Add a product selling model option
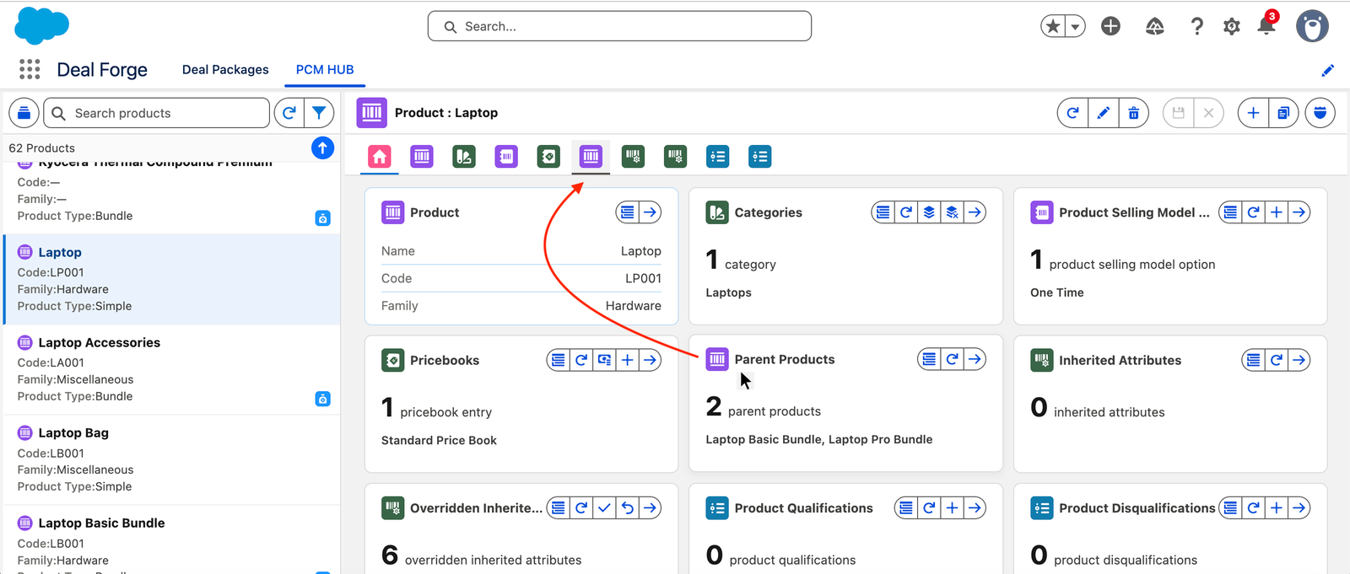 1277,212
